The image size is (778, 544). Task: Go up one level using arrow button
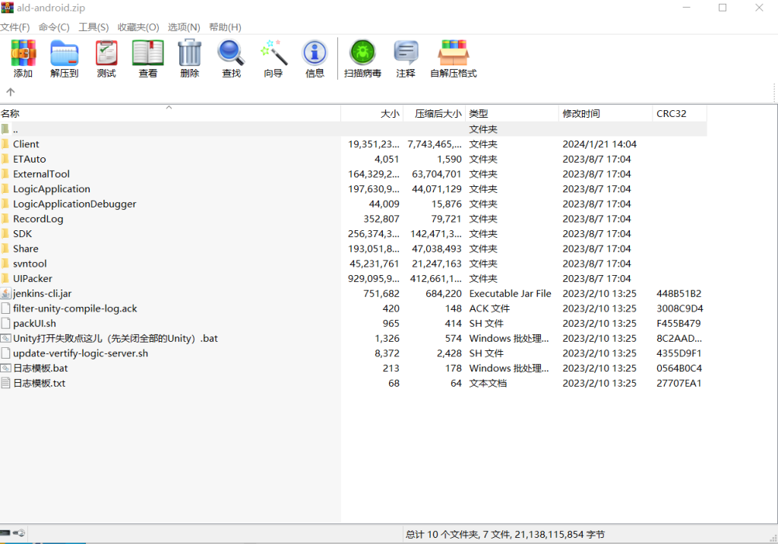pyautogui.click(x=11, y=92)
